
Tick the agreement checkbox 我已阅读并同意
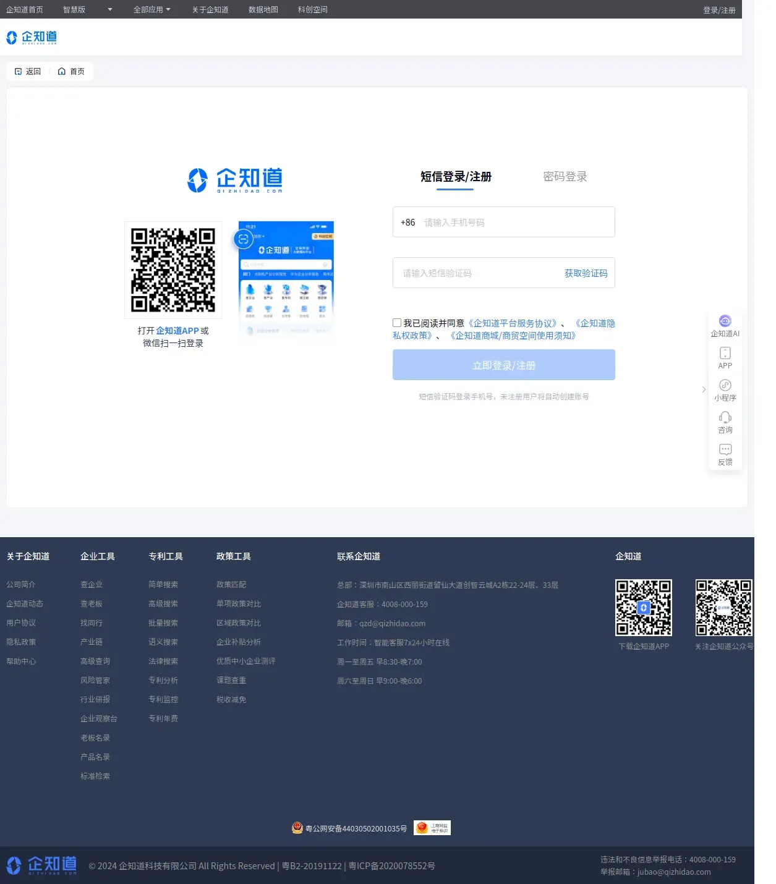397,323
